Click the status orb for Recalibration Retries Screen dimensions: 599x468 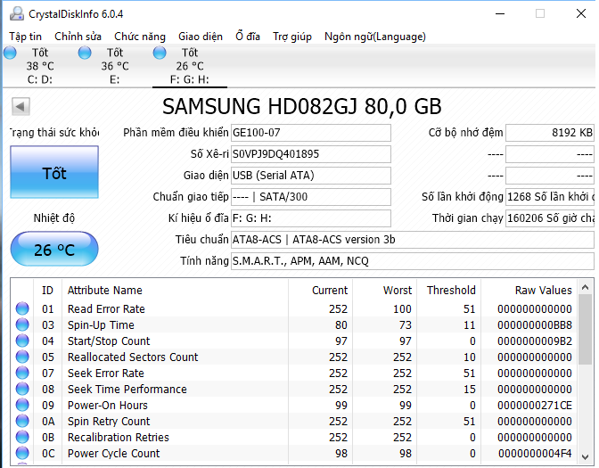coord(22,437)
